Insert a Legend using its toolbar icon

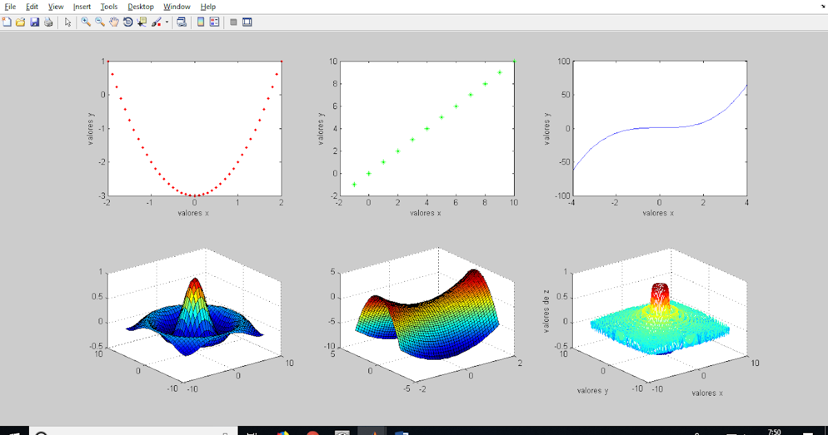214,21
